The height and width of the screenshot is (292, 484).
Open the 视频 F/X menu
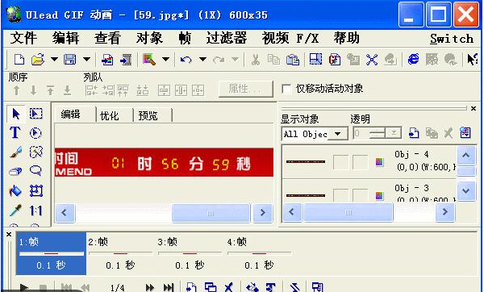click(290, 38)
